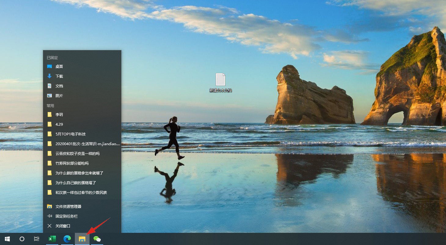
Task: Open pinned 下载 folder in jump list
Action: tap(82, 76)
